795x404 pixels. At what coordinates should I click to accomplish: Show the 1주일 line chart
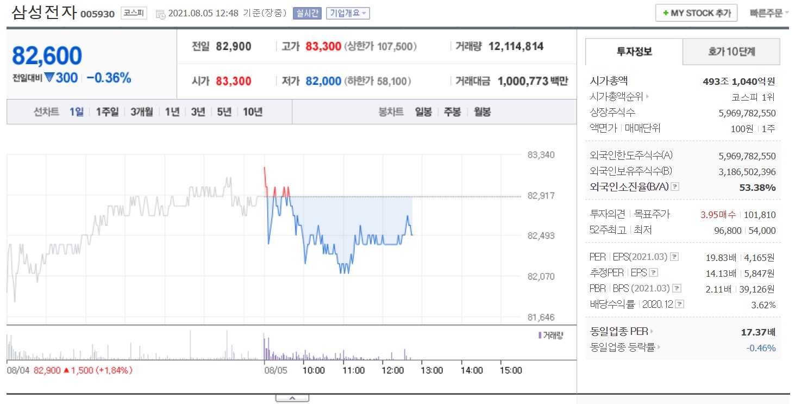[107, 112]
